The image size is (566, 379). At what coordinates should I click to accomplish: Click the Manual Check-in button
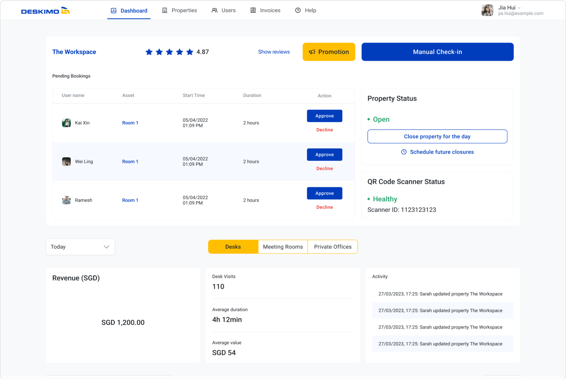coord(437,52)
